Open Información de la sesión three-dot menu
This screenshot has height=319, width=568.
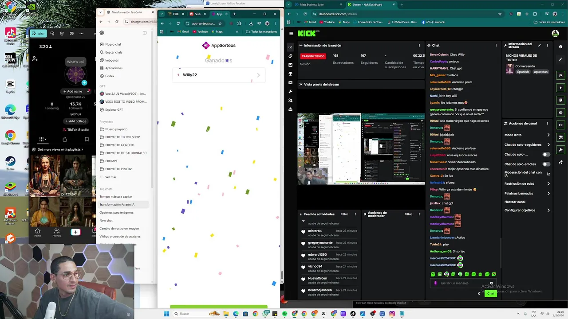tap(419, 45)
